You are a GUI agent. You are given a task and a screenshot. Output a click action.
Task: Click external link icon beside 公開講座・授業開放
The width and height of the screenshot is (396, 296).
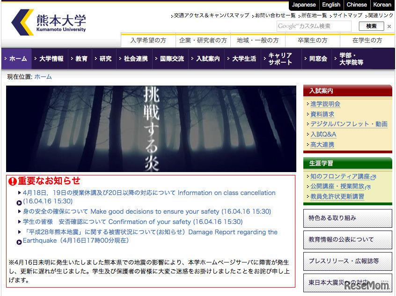[x=368, y=187]
